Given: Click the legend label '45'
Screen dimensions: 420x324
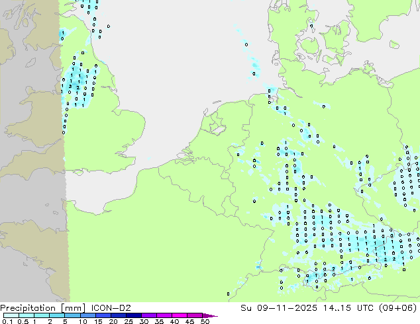Looking at the screenshot, I should (190, 321).
